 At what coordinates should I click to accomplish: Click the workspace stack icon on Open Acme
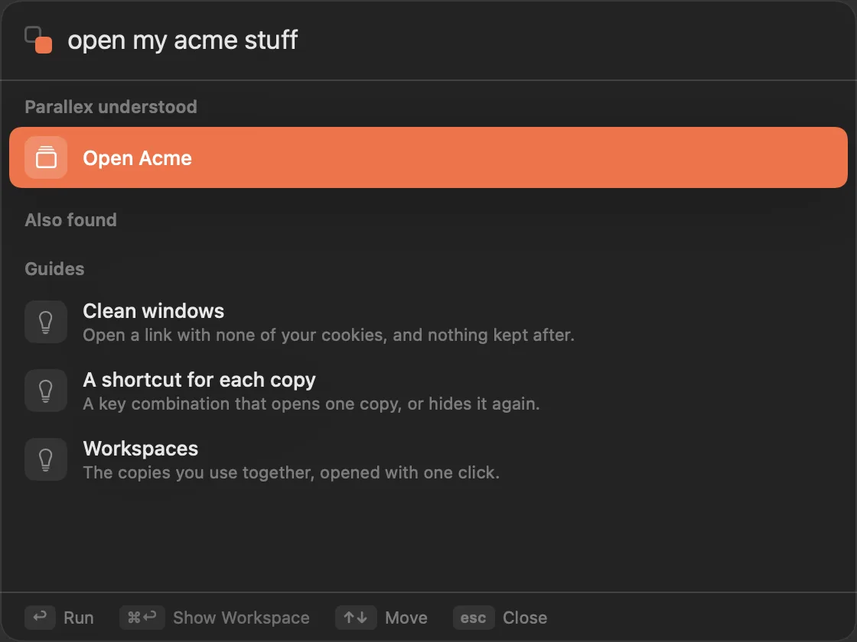(46, 157)
